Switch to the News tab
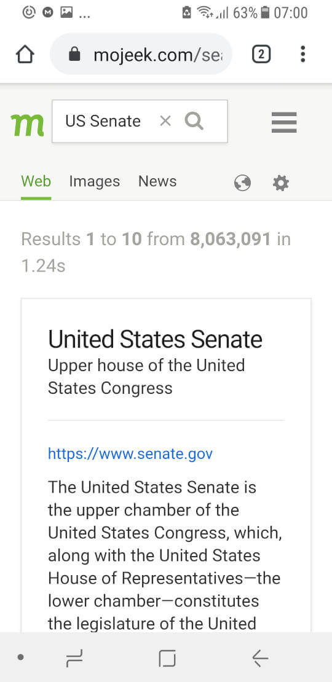The image size is (332, 682). pyautogui.click(x=157, y=181)
